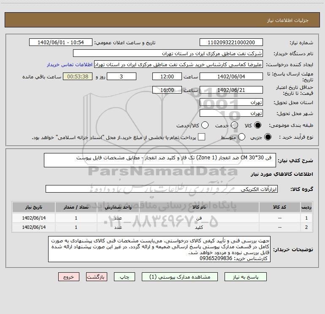Click remaining days field showing 3

(122, 77)
